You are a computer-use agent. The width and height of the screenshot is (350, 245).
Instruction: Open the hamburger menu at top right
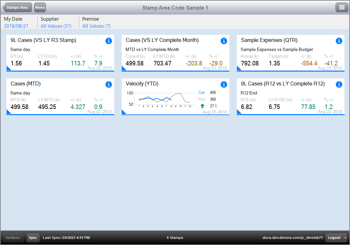pos(342,7)
